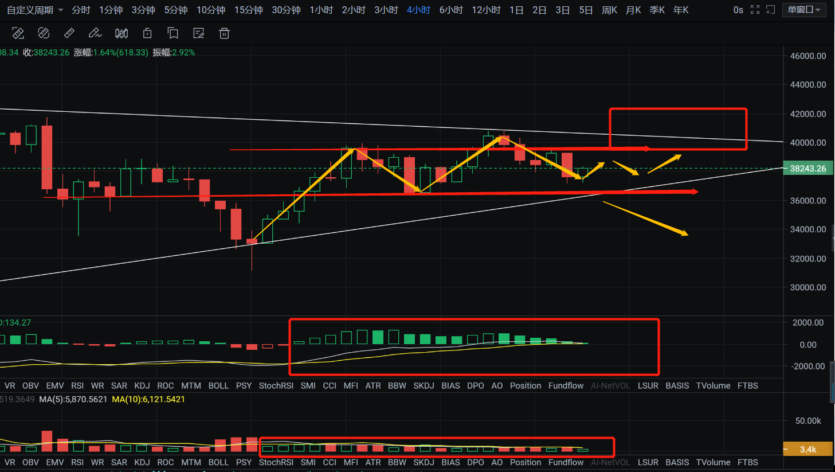
Task: Click the add-window icon beside fullscreen
Action: coord(771,10)
